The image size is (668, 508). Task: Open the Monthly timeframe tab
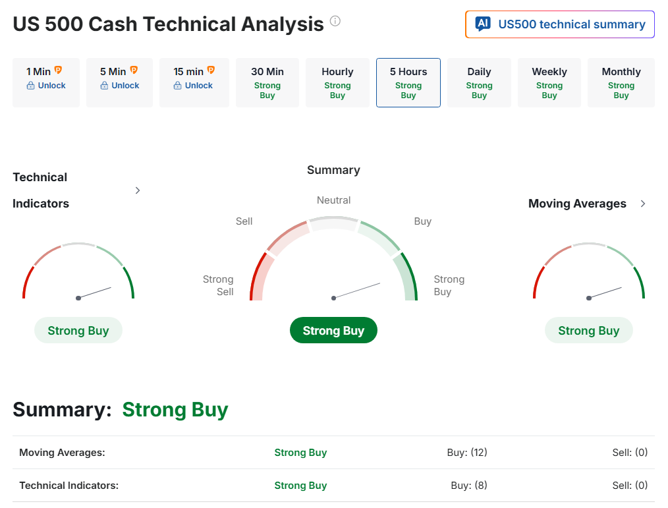click(621, 82)
